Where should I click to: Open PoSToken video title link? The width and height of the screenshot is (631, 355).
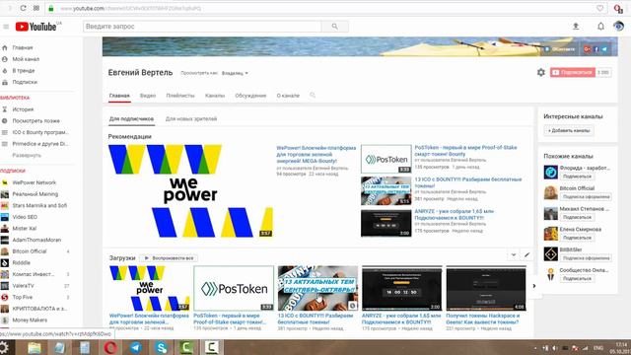pyautogui.click(x=465, y=151)
